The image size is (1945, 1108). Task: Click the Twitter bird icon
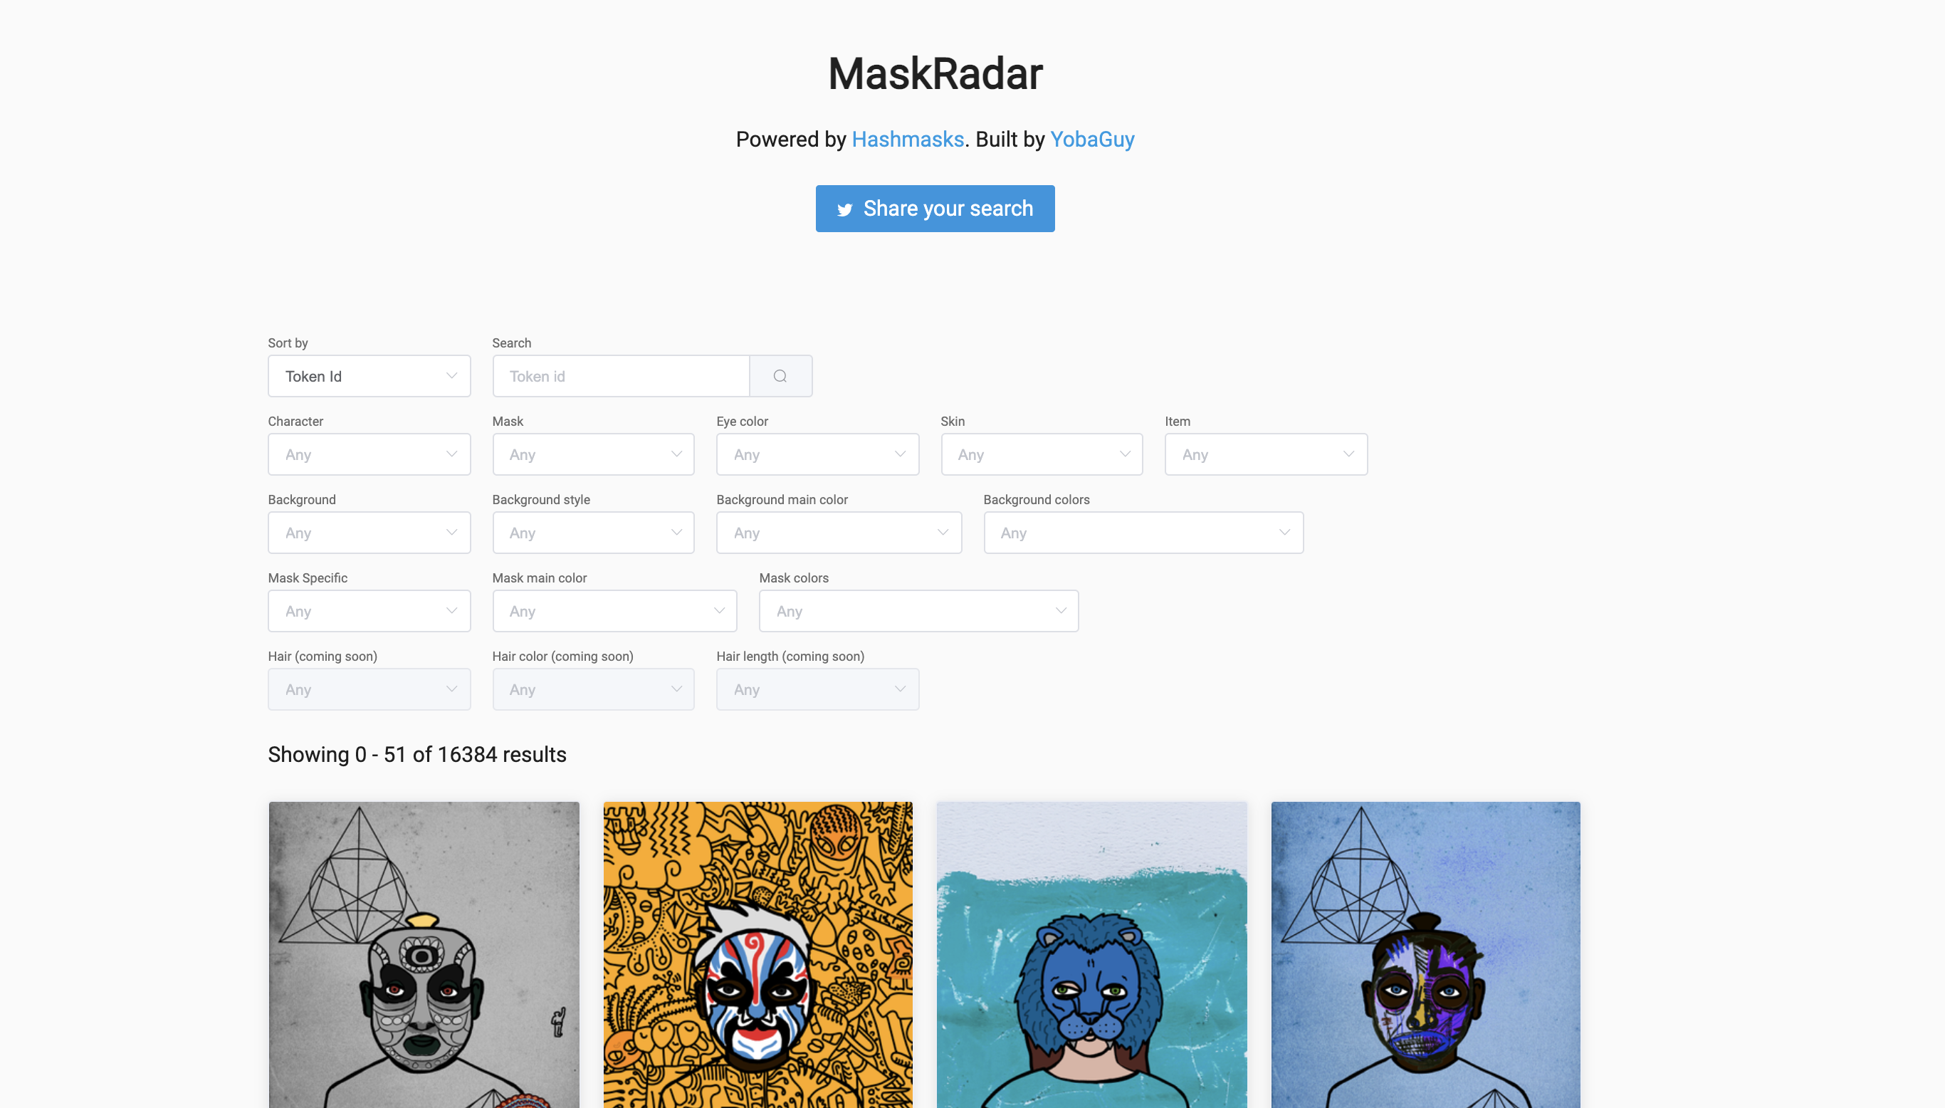click(x=844, y=209)
